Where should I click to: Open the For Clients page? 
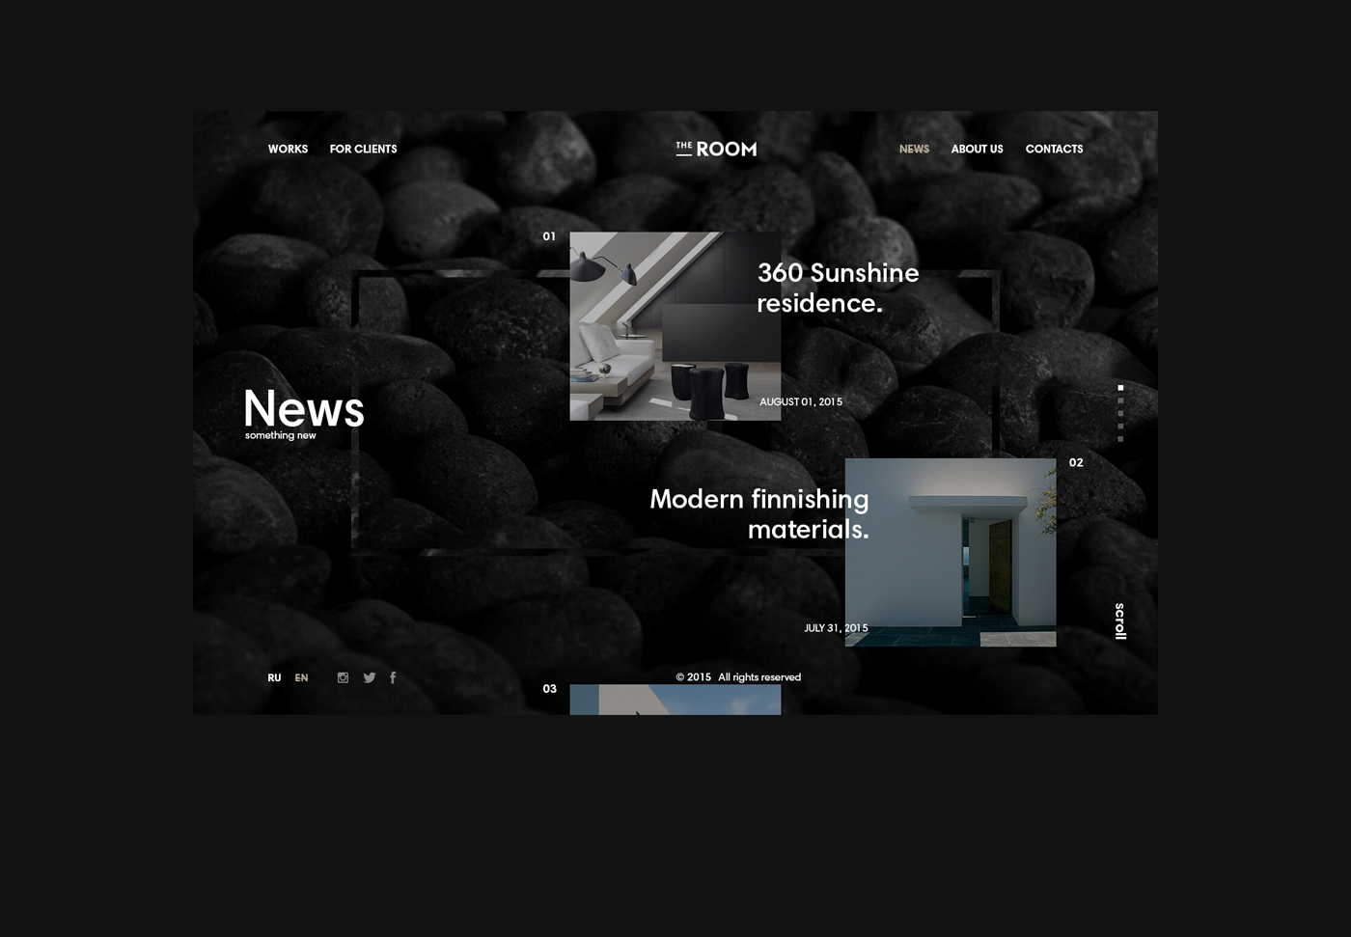tap(363, 149)
